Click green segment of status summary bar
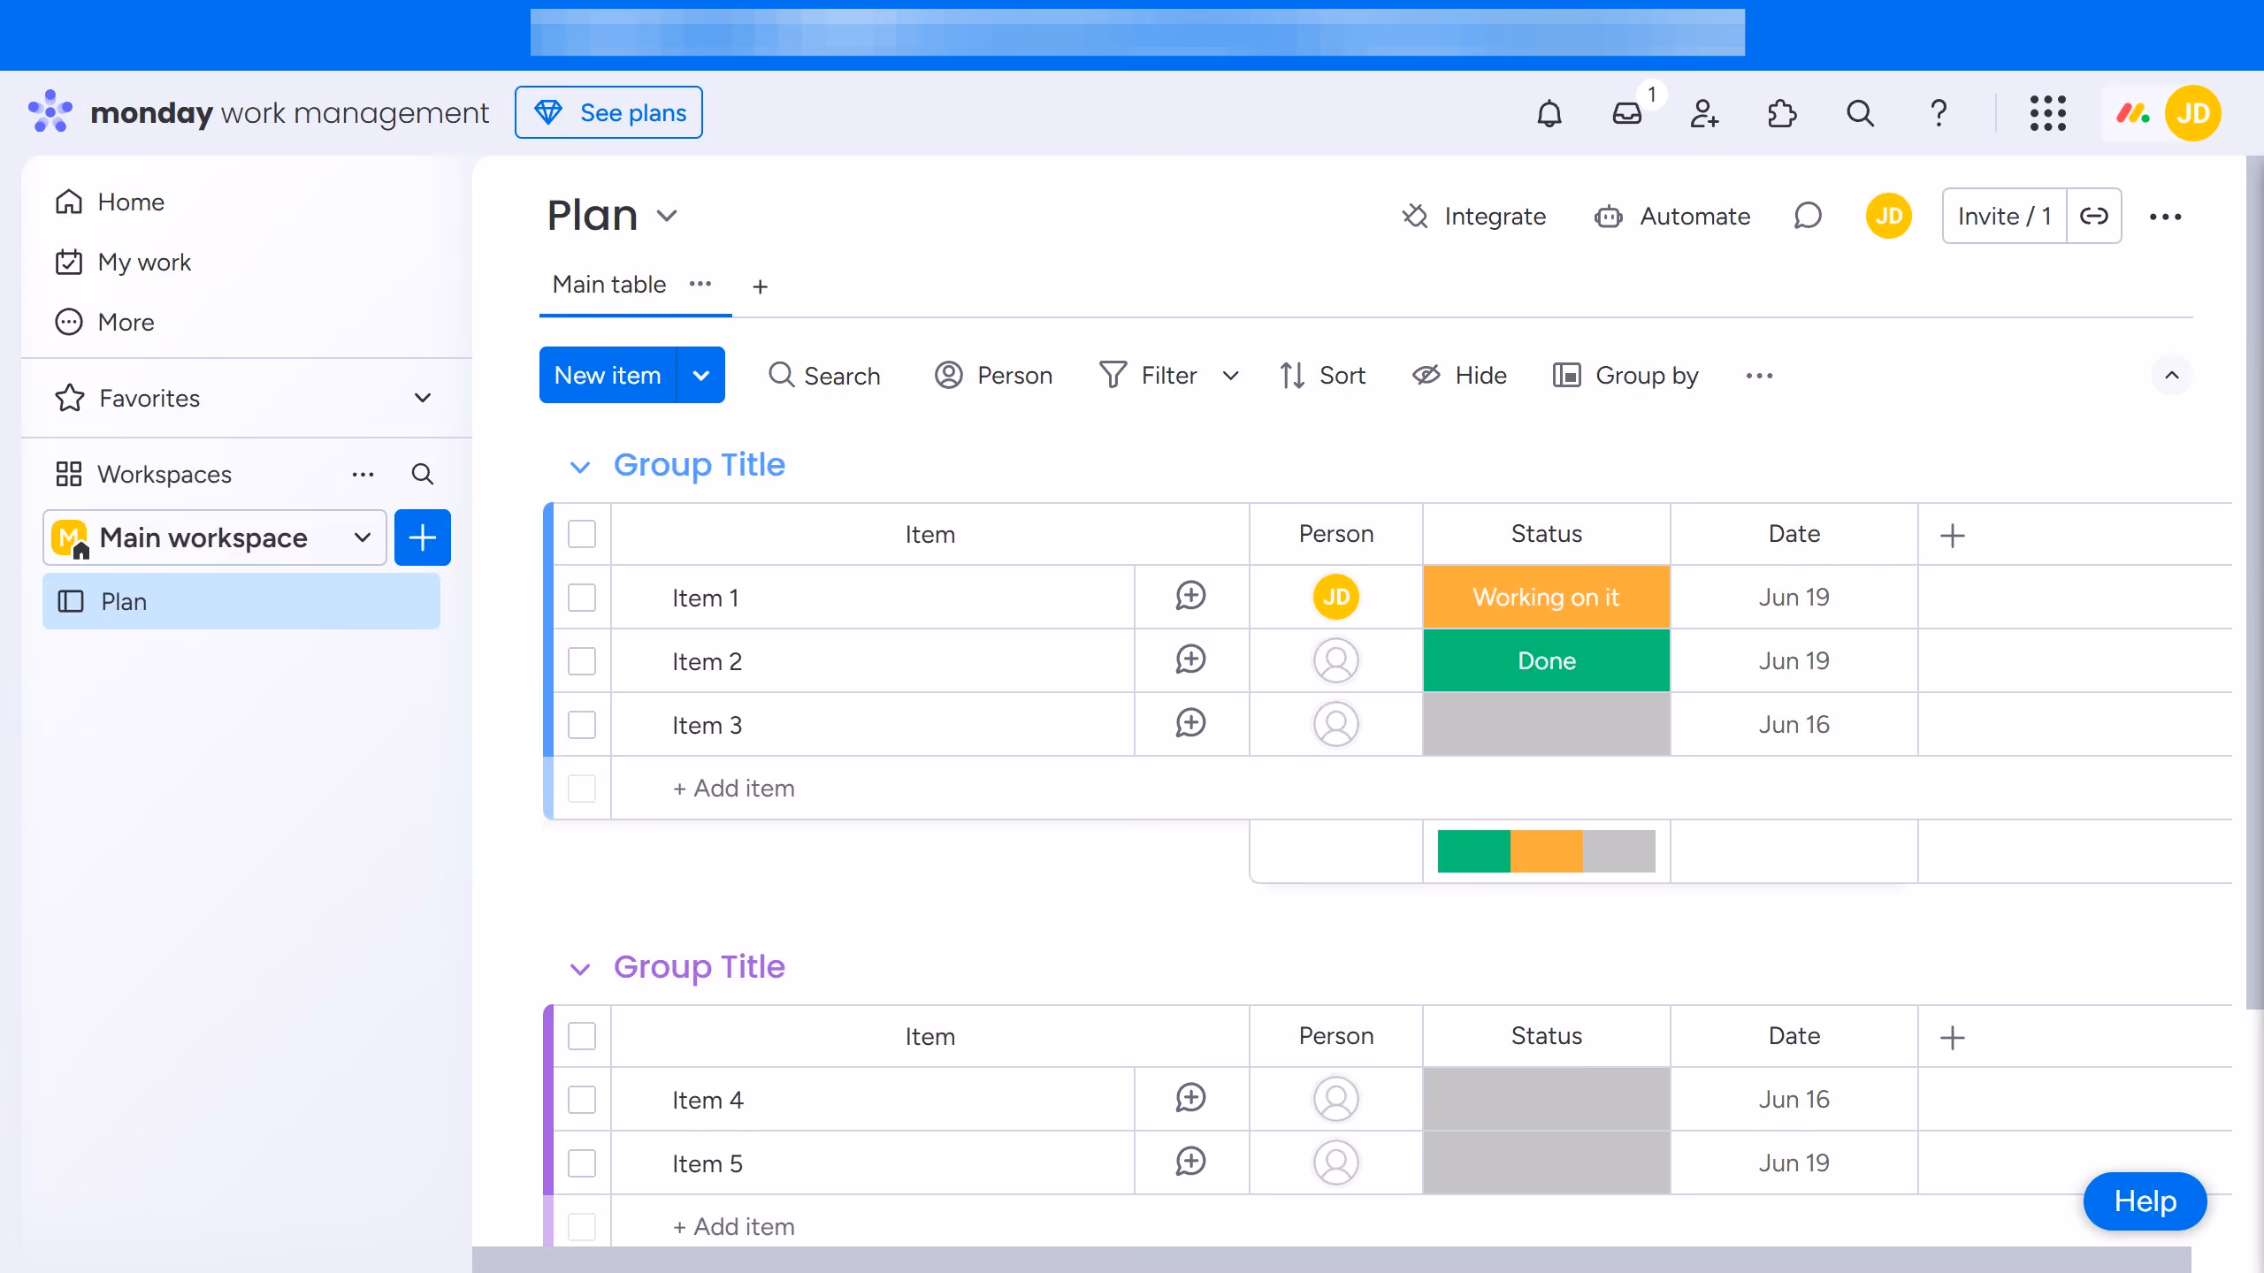This screenshot has height=1273, width=2264. point(1474,851)
